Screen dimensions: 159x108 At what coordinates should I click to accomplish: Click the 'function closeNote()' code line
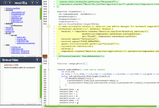point(71,12)
